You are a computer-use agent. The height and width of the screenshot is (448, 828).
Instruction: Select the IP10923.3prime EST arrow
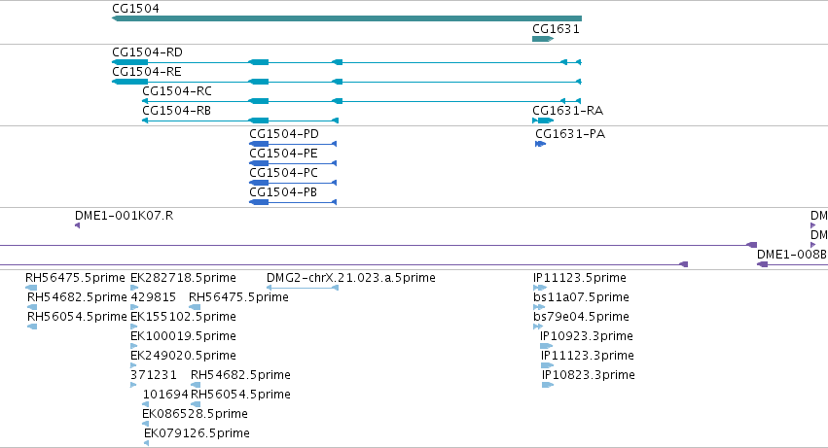tap(546, 346)
